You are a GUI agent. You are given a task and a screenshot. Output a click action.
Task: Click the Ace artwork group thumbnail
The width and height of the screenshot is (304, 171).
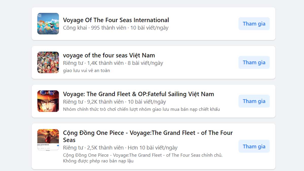pyautogui.click(x=48, y=101)
